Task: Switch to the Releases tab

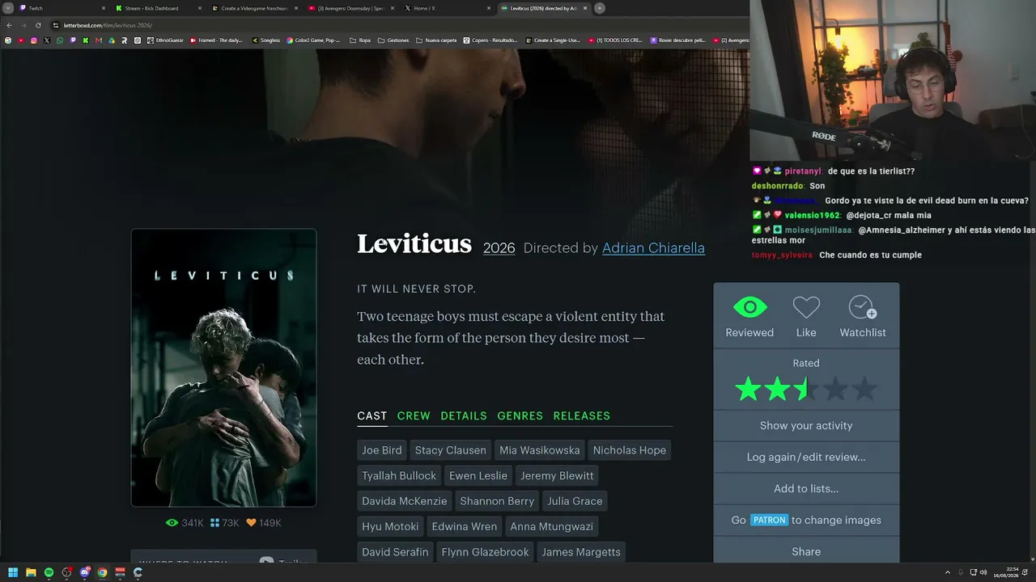Action: pyautogui.click(x=582, y=415)
